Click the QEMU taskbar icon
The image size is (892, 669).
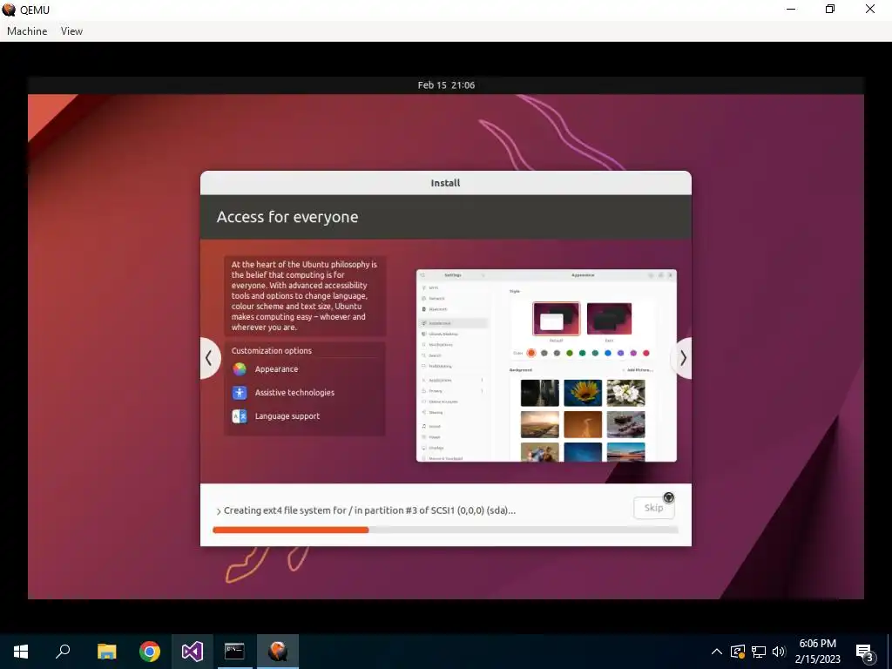coord(278,652)
